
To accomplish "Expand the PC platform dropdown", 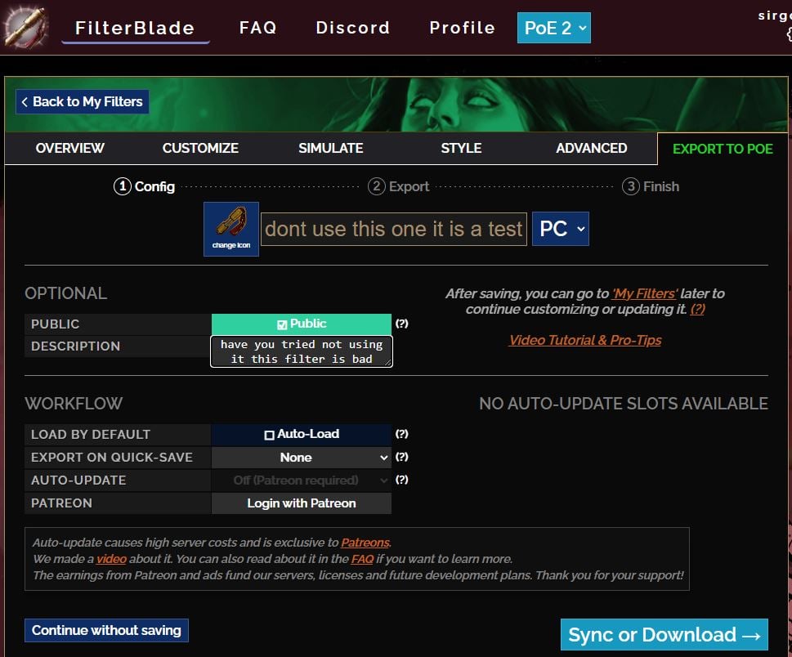I will 560,229.
